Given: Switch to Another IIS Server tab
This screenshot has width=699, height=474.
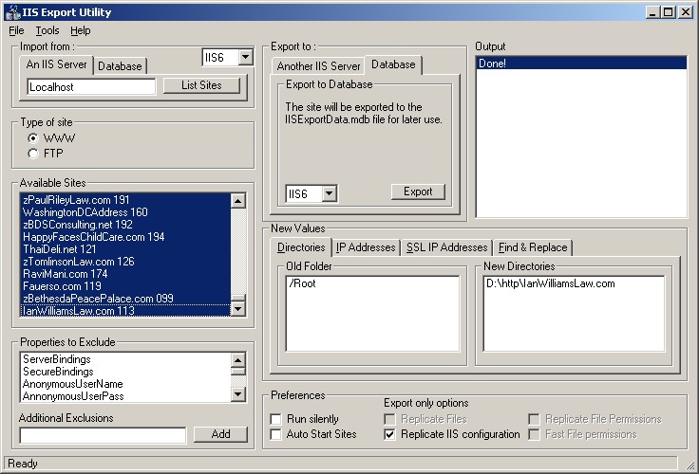Looking at the screenshot, I should [318, 65].
